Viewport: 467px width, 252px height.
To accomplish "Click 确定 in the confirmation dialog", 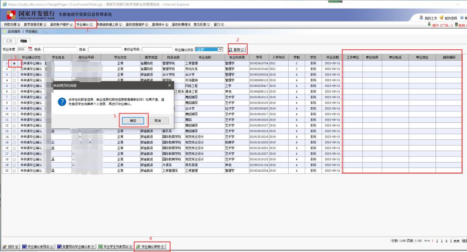I will (133, 120).
